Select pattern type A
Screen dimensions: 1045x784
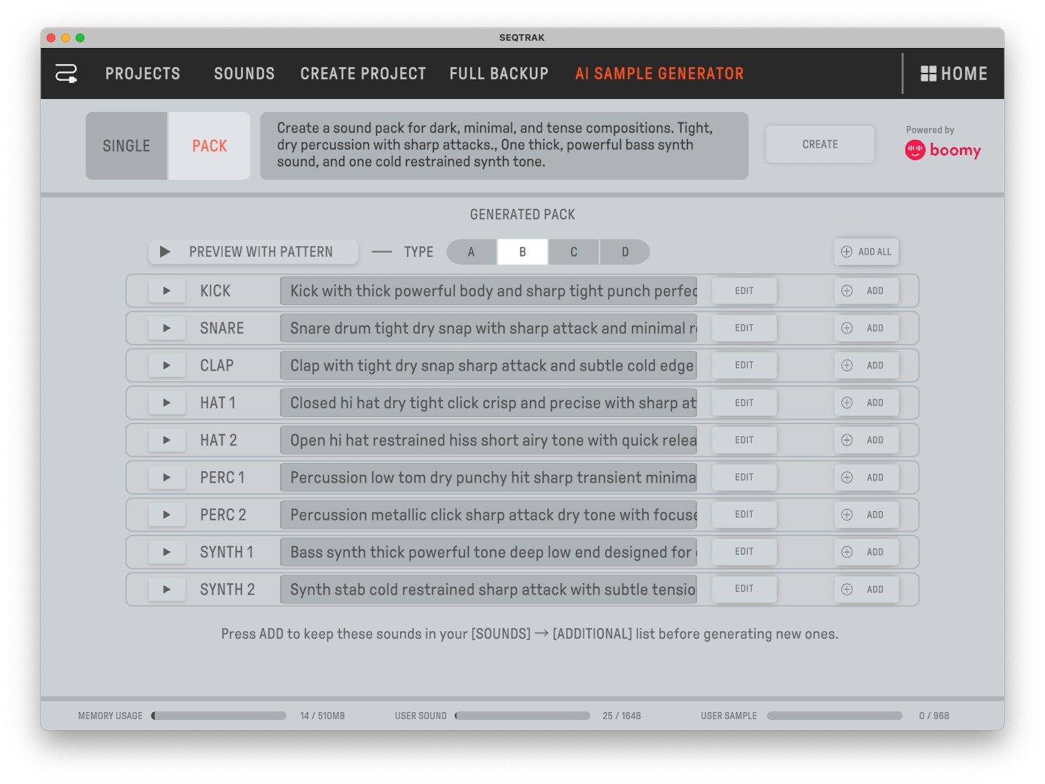tap(472, 252)
